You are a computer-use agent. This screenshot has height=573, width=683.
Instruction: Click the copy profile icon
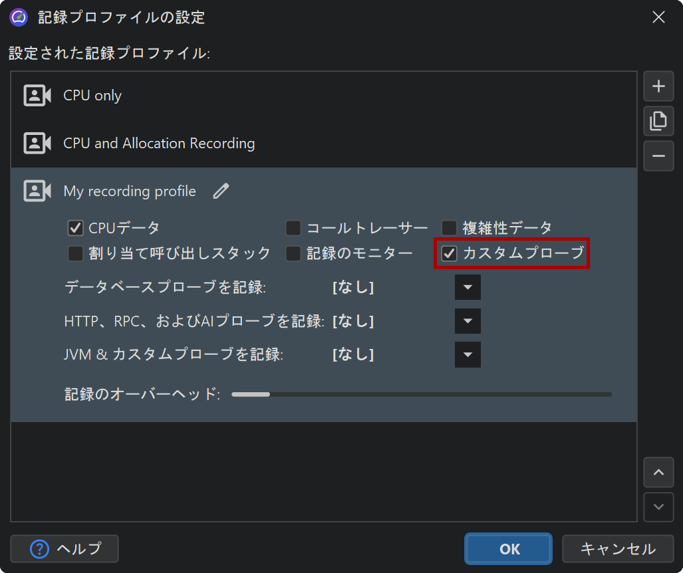pyautogui.click(x=658, y=120)
